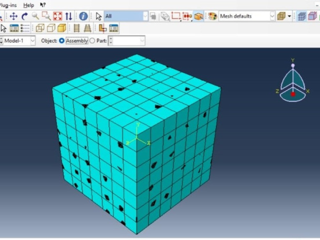
Task: Enable Shaded render style
Action: 62,28
